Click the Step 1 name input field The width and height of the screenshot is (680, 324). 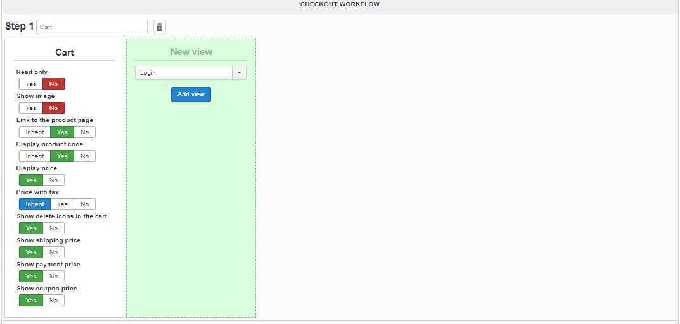pos(92,27)
